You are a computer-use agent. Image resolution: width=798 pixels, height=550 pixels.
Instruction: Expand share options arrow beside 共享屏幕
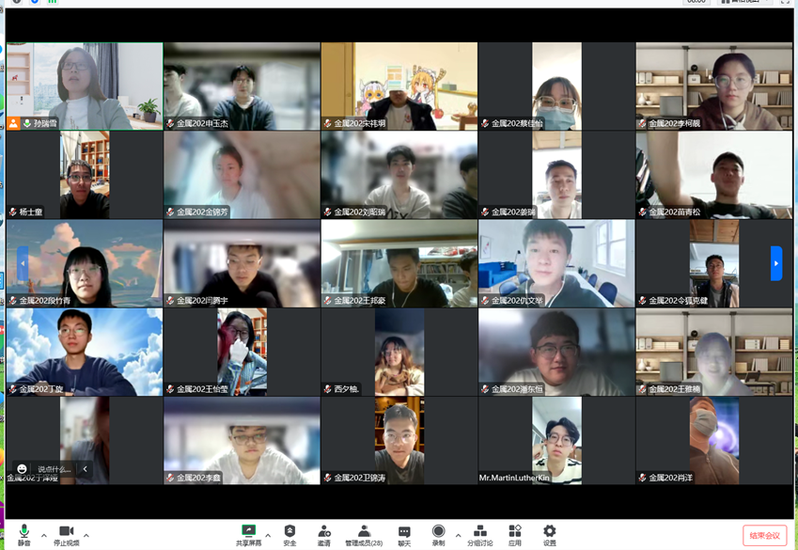268,536
